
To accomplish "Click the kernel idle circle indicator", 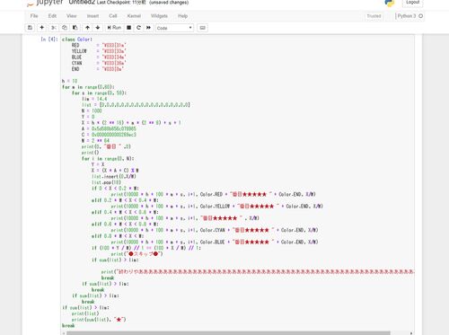I will pyautogui.click(x=421, y=16).
